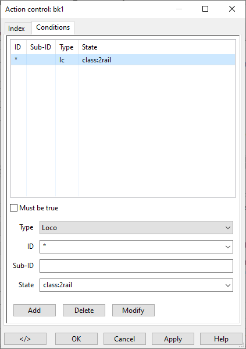Open Help for this dialog
Screen dimensions: 246x349
click(221, 339)
